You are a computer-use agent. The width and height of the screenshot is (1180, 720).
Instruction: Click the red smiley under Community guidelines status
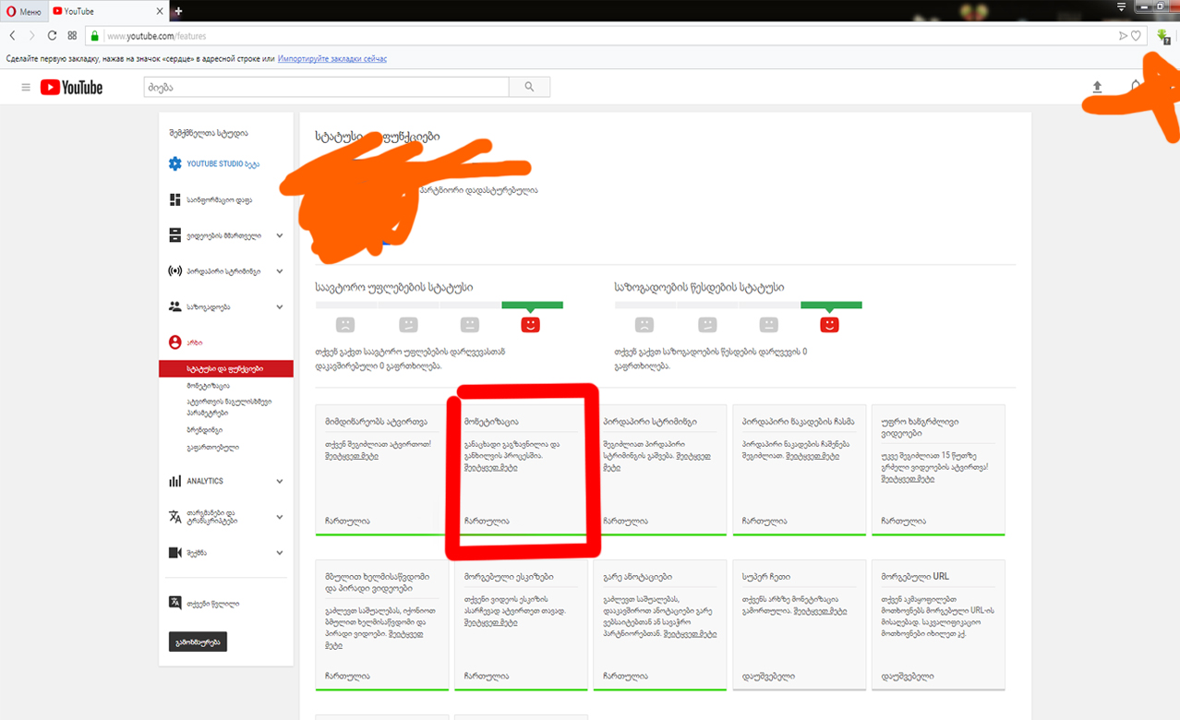coord(829,325)
